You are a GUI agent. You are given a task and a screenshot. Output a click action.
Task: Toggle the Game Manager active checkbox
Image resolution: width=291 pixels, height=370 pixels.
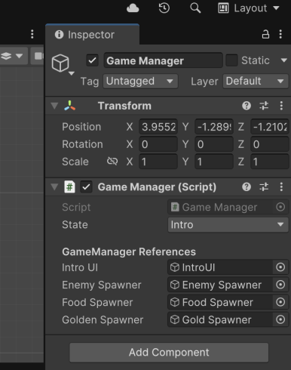point(92,60)
